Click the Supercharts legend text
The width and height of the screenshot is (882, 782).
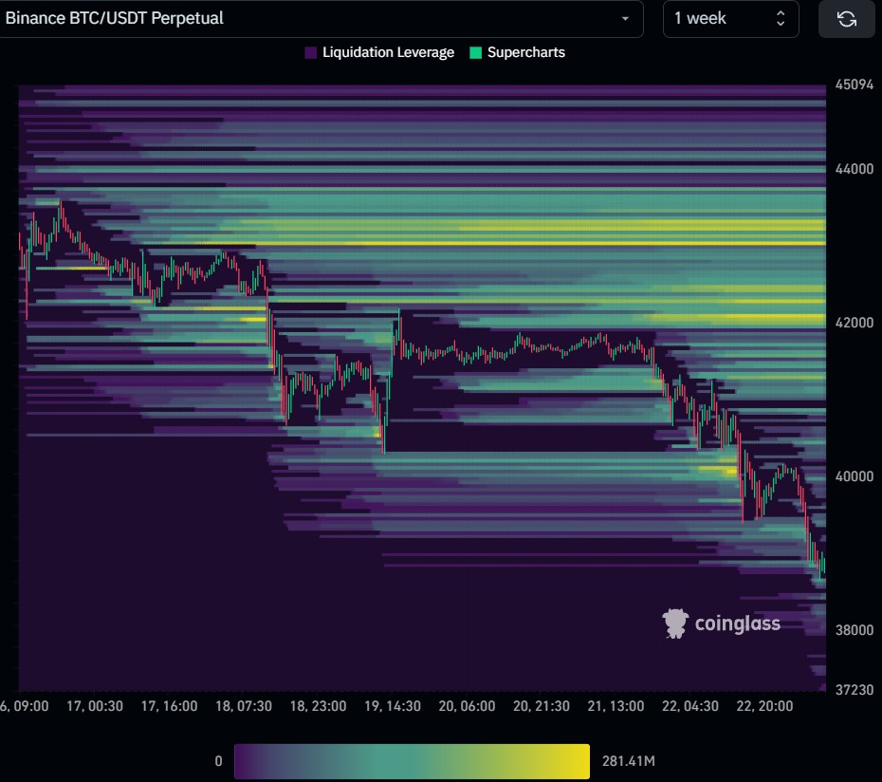point(524,52)
